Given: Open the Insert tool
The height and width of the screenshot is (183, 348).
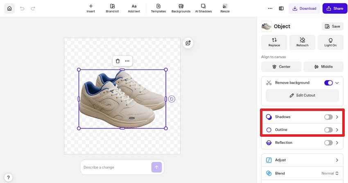Looking at the screenshot, I should (x=91, y=8).
